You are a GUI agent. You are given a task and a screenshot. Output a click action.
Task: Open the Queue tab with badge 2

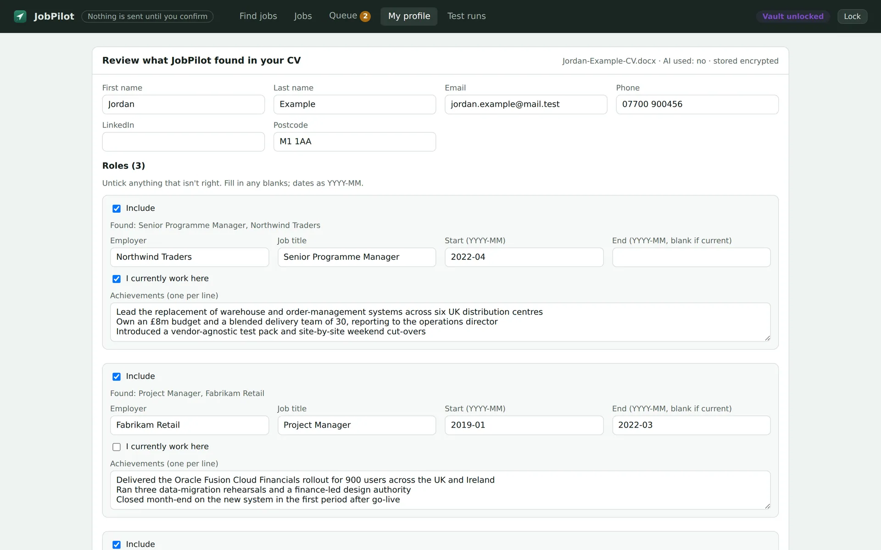click(x=349, y=16)
